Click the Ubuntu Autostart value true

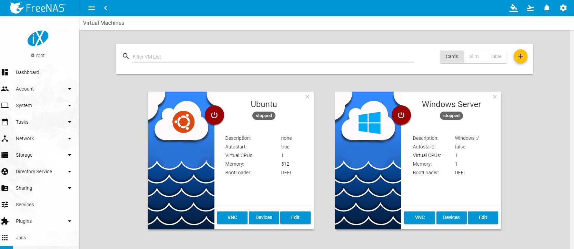tap(285, 147)
